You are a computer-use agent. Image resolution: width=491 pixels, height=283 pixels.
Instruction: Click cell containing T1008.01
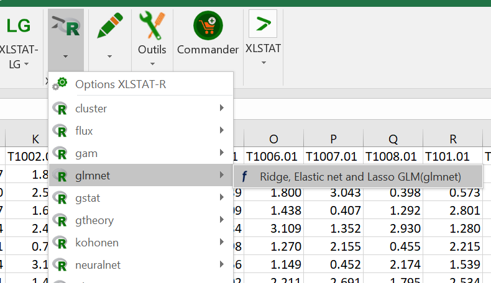coord(392,155)
